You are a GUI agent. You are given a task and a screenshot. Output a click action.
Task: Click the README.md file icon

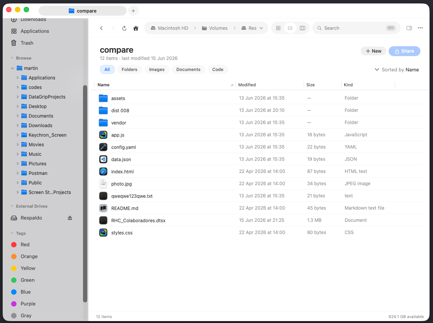103,208
